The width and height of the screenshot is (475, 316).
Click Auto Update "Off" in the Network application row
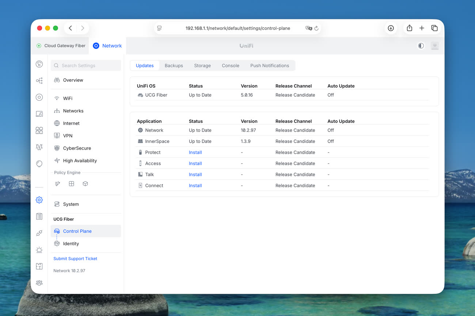[331, 130]
